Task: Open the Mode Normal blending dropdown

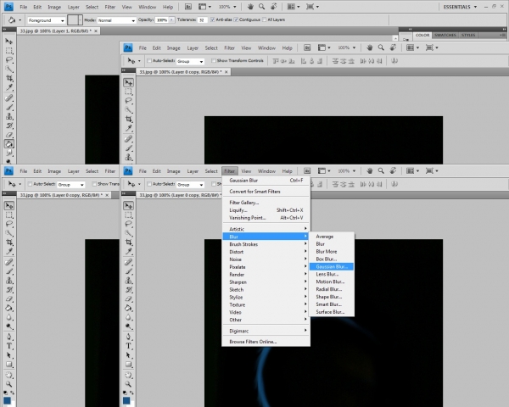Action: [116, 20]
